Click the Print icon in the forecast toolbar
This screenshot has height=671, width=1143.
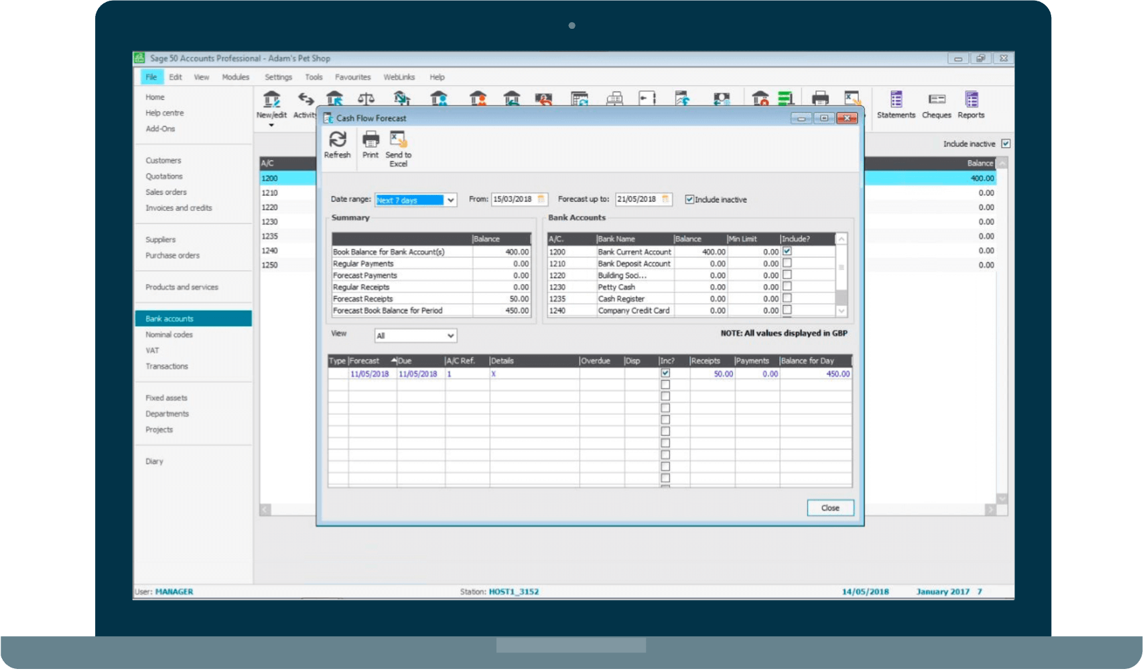(371, 140)
